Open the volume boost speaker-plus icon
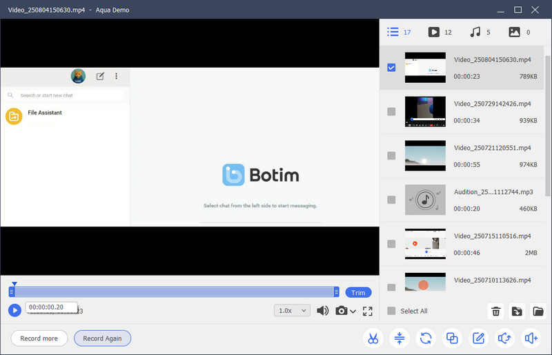552x355 pixels. [x=531, y=338]
